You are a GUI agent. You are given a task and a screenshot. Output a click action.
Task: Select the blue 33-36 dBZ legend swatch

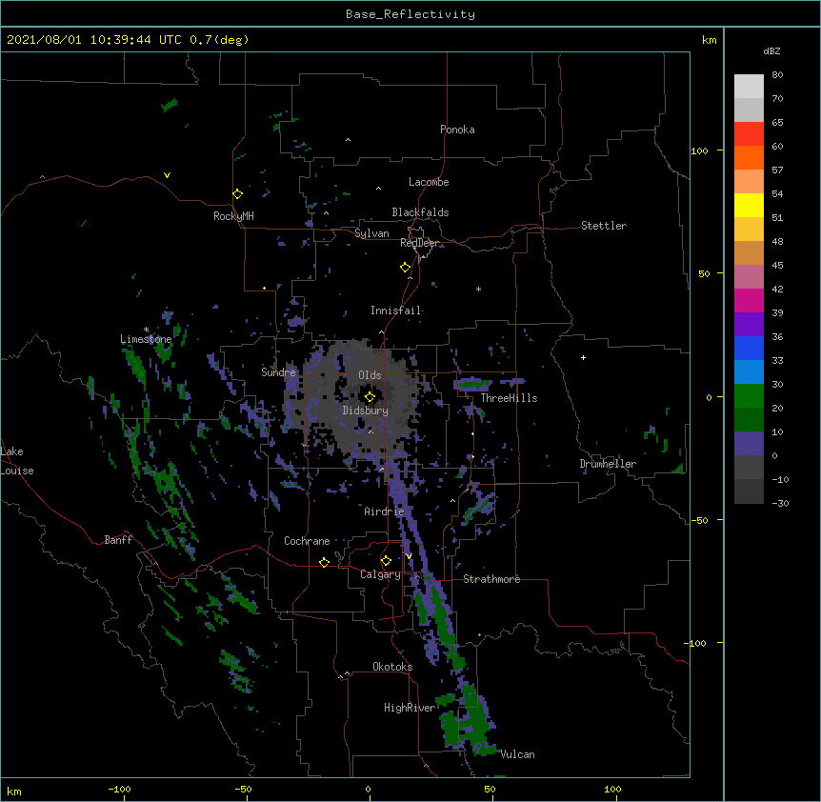(749, 348)
